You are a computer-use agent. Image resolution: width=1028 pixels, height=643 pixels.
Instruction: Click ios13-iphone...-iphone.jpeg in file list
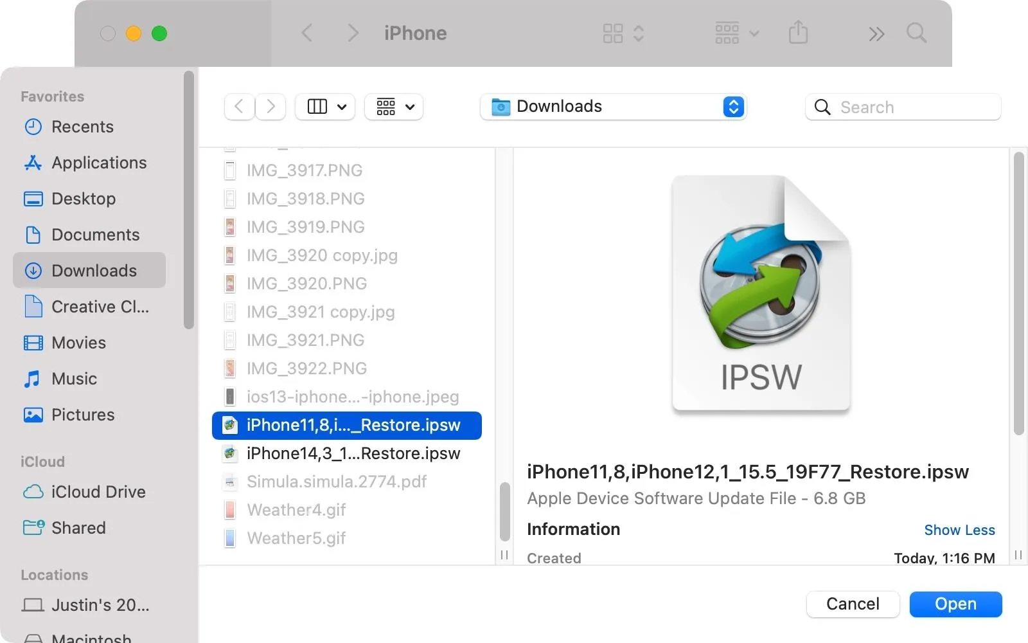click(x=347, y=397)
